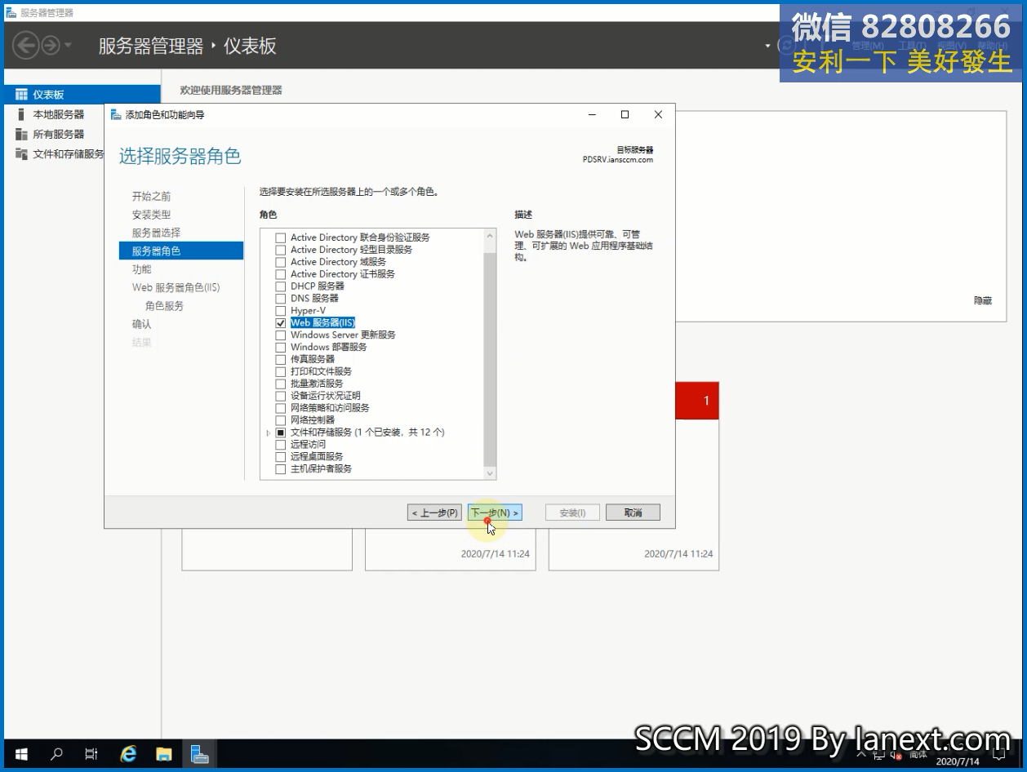Launch Internet Explorer from the taskbar
This screenshot has height=772, width=1027.
[128, 754]
